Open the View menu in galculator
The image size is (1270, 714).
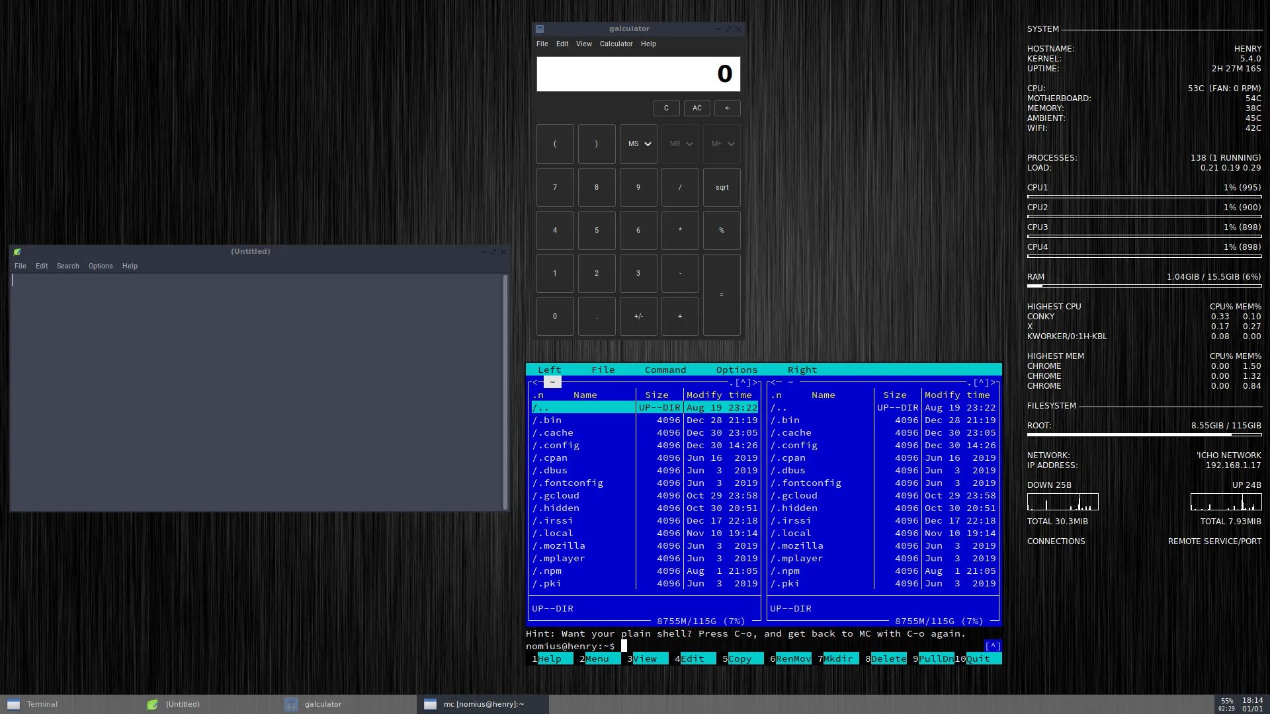(583, 44)
